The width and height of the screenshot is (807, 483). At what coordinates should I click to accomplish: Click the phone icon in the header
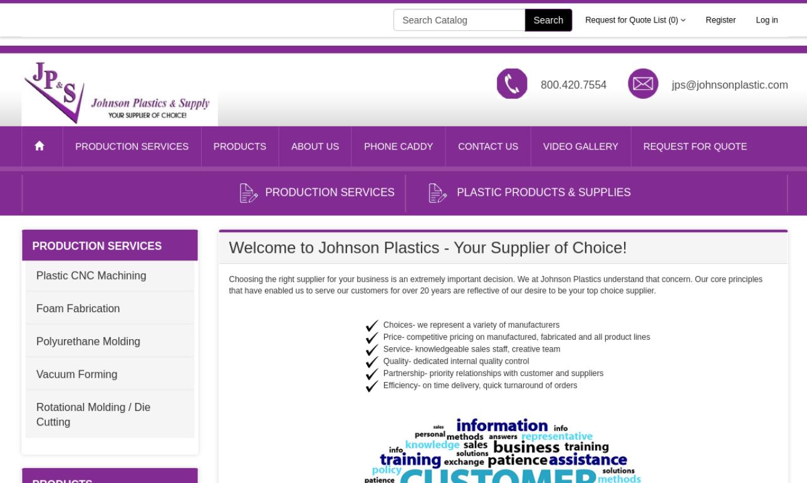tap(512, 83)
